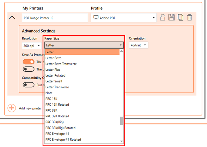The image size is (207, 147).
Task: Click the unlock padlock icon
Action: pos(163,17)
